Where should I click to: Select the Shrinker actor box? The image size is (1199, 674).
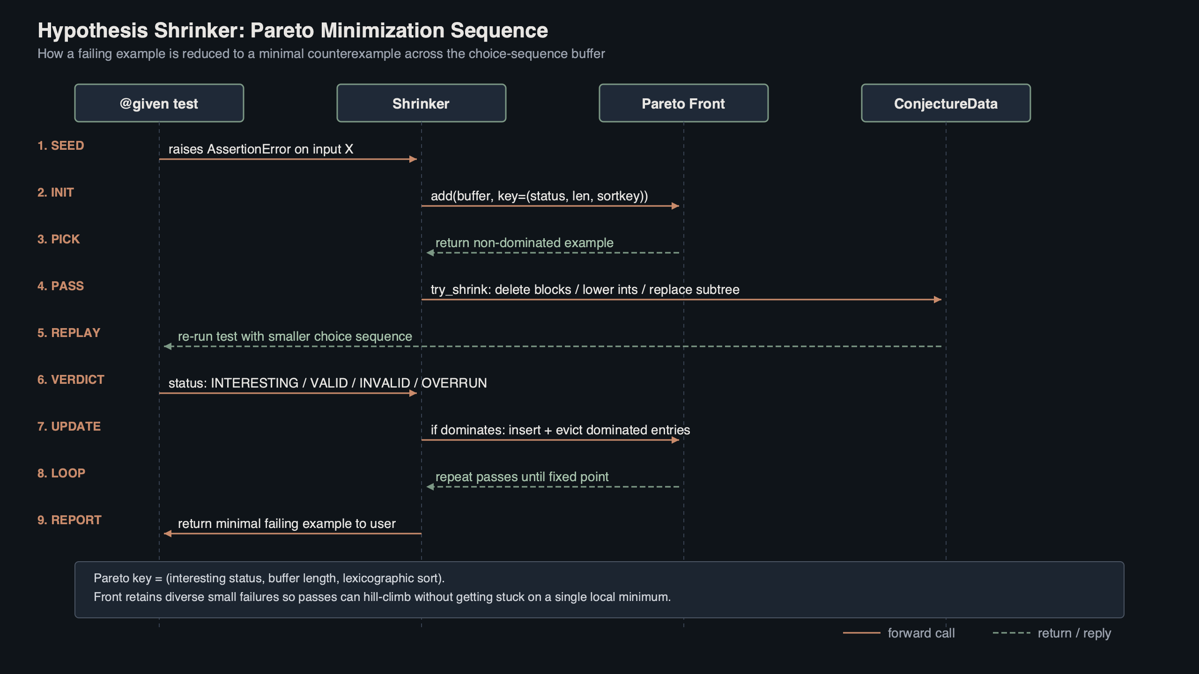420,103
